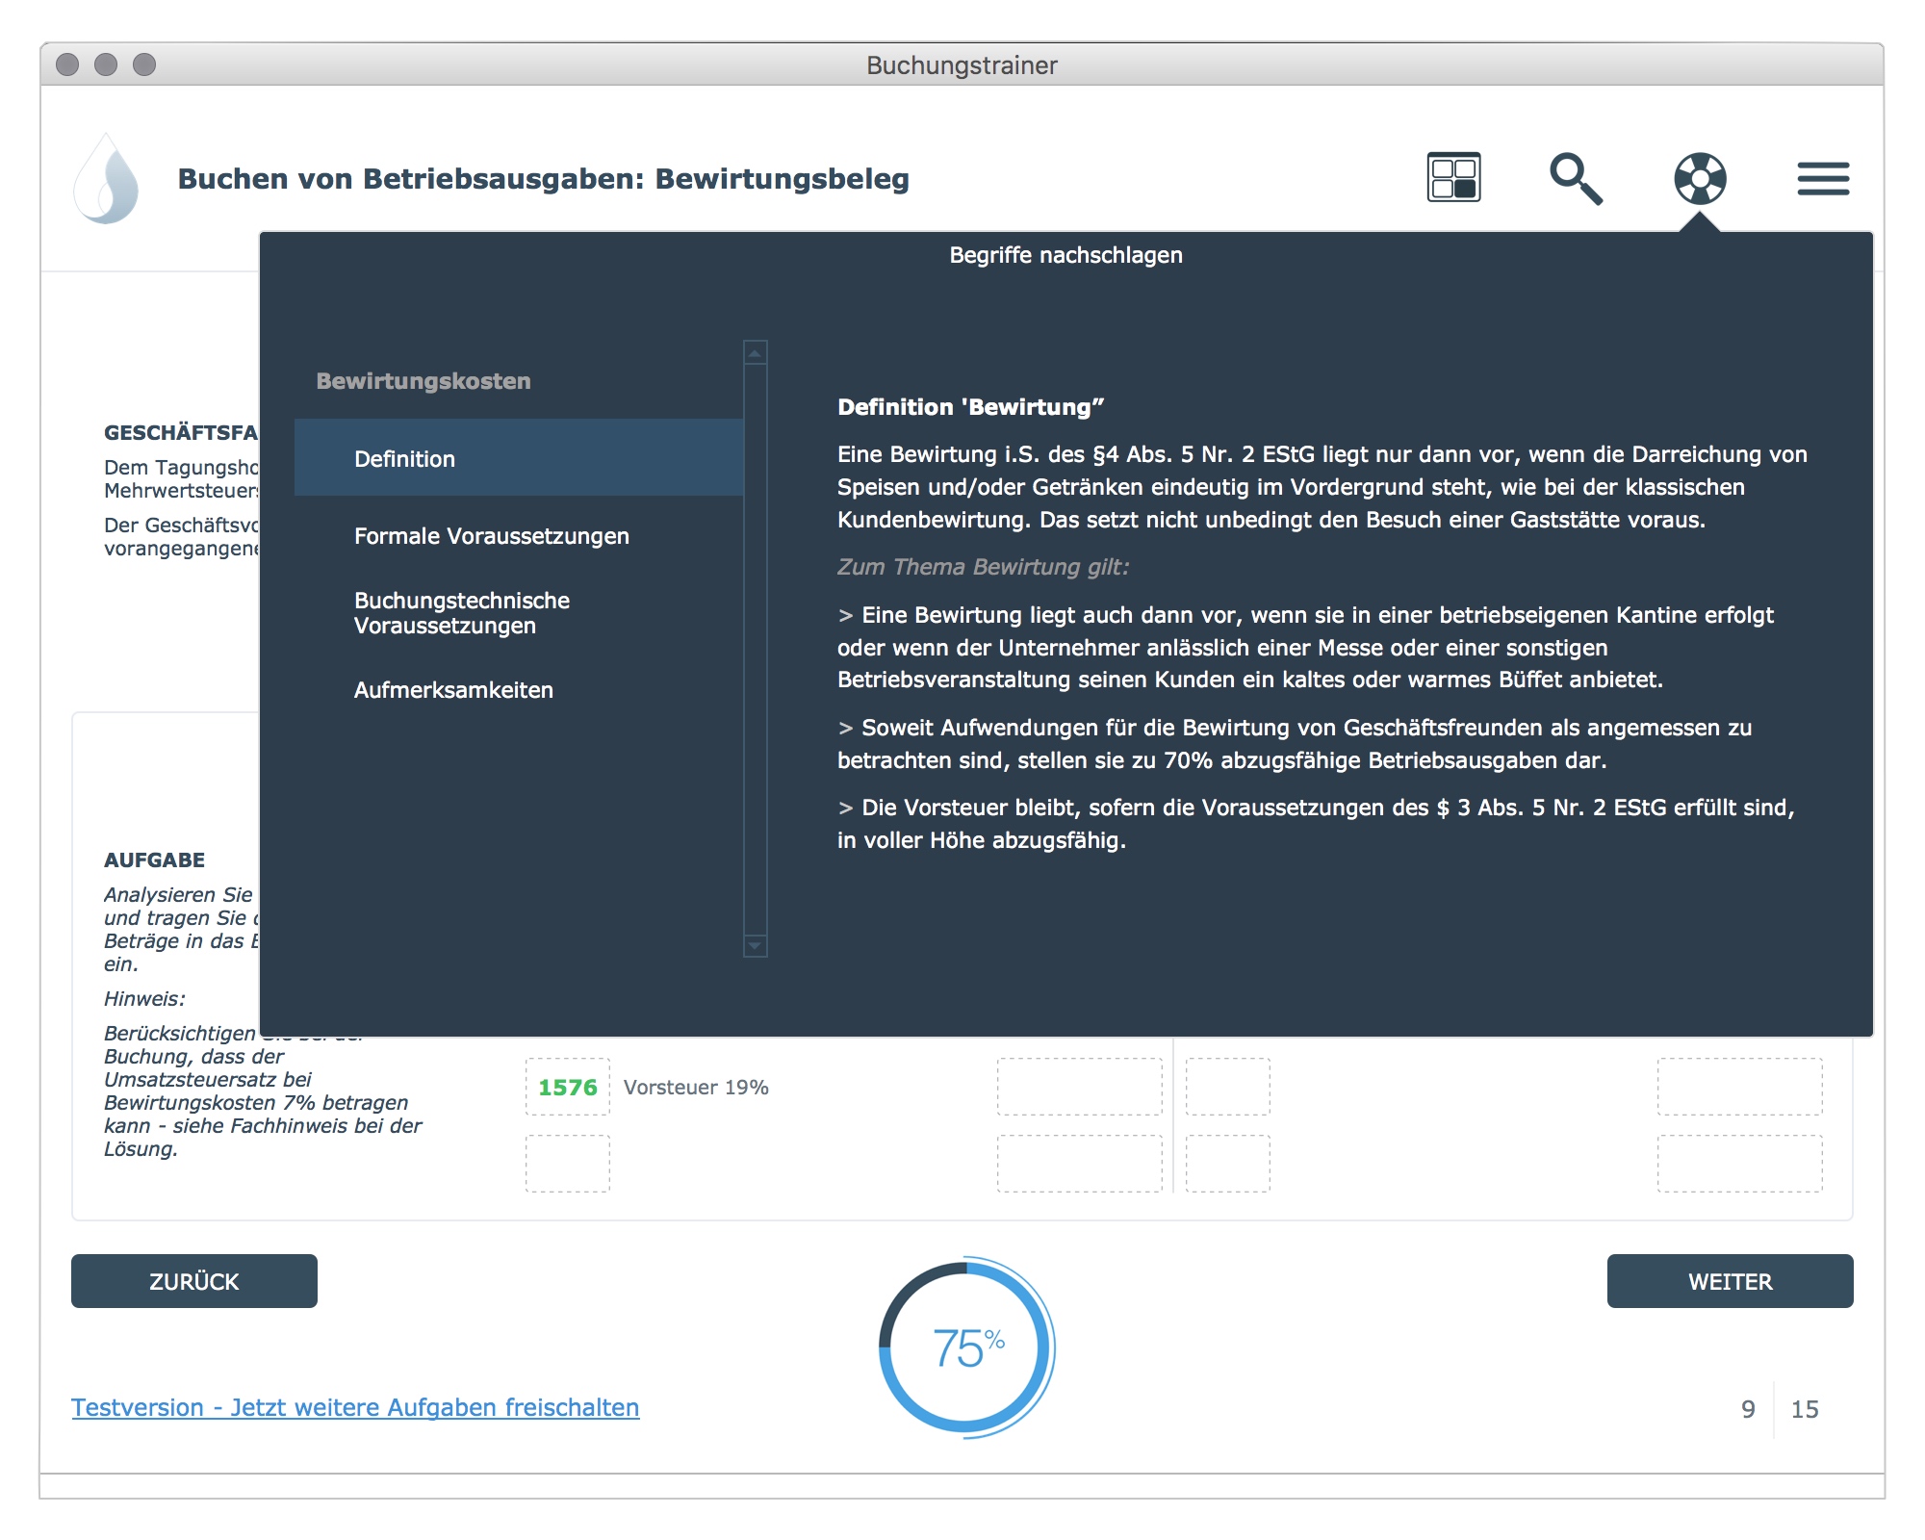Open Buchungstechnische Voraussetzungen entry

coord(462,613)
